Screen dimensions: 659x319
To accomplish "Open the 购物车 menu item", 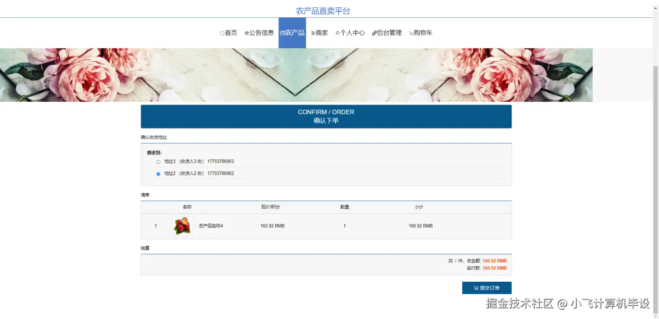I will (x=421, y=33).
